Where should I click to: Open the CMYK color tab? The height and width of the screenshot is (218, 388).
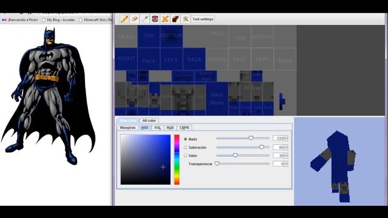click(184, 128)
